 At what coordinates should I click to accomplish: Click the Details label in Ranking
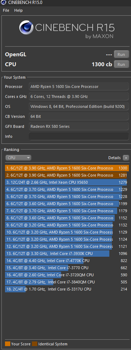tap(114, 158)
